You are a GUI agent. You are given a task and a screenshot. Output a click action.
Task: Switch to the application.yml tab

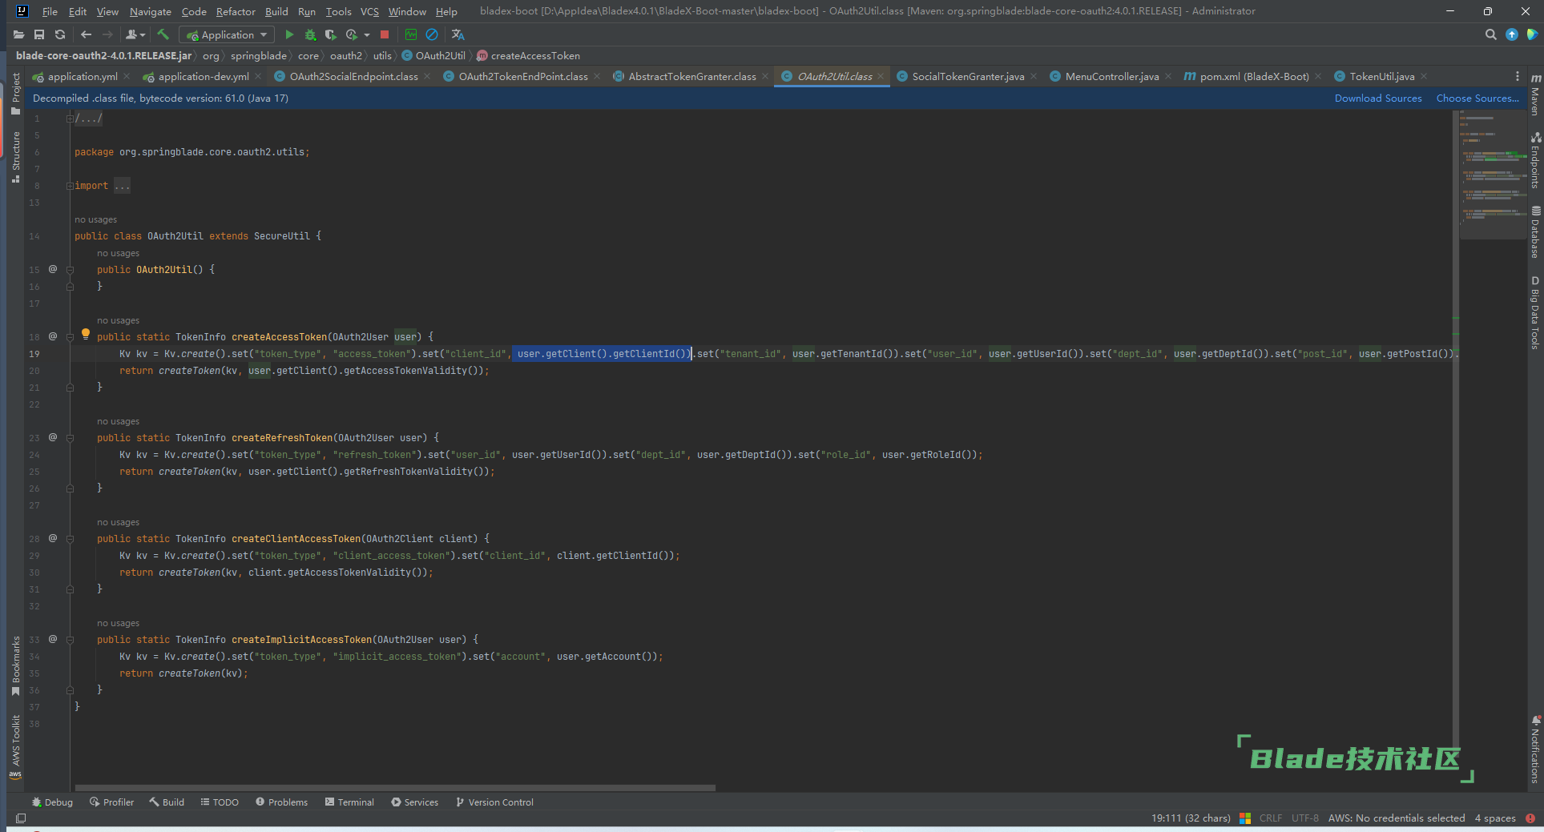pyautogui.click(x=82, y=76)
